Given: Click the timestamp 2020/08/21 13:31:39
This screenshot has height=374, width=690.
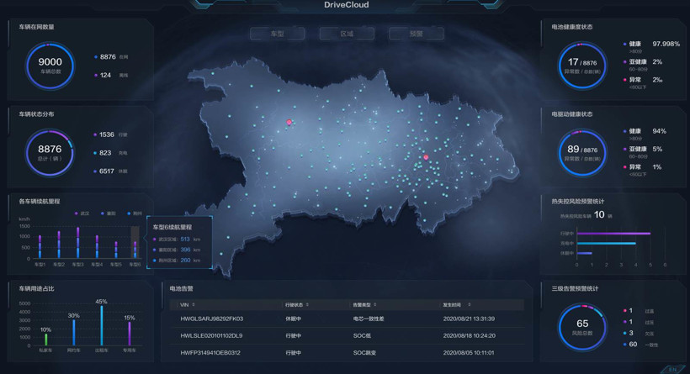Looking at the screenshot, I should (469, 319).
